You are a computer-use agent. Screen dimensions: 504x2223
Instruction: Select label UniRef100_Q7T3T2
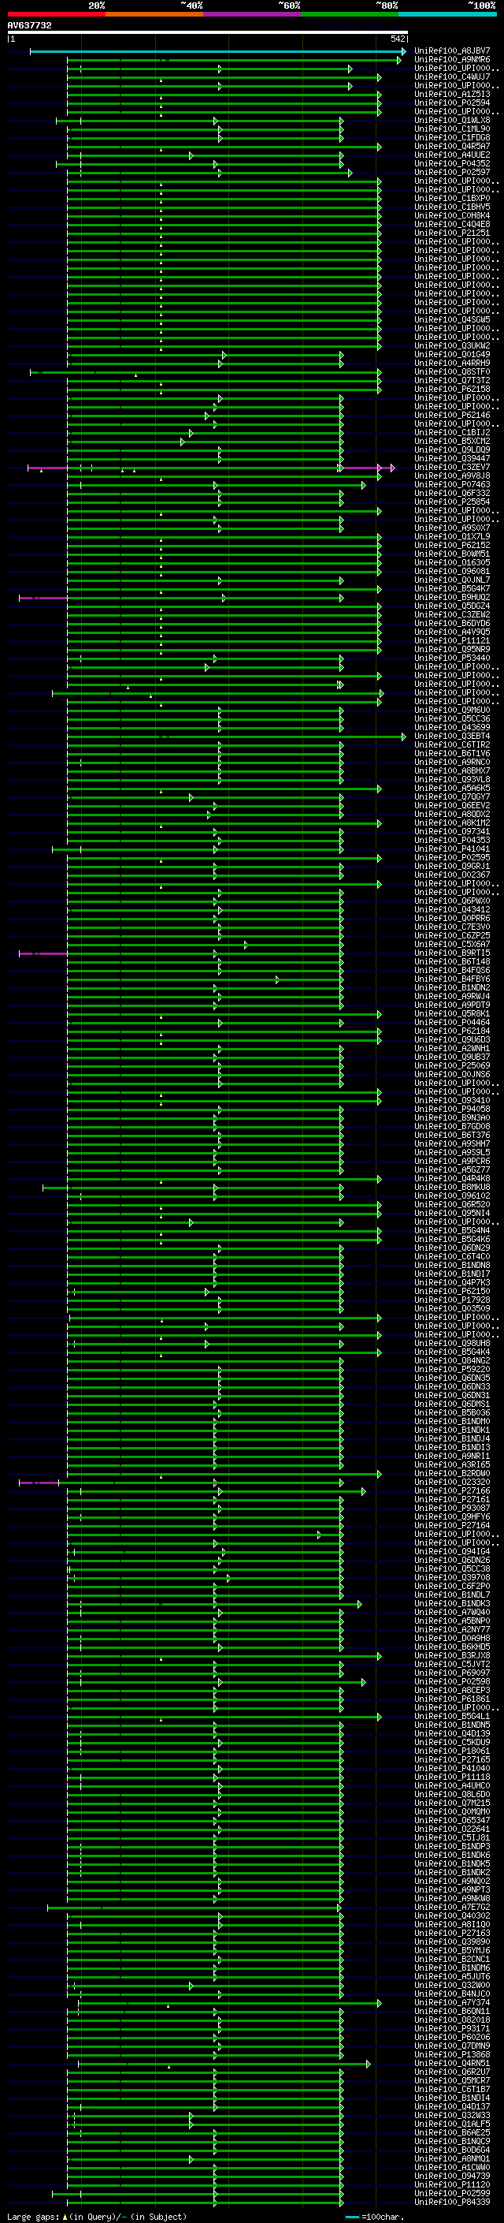452,381
